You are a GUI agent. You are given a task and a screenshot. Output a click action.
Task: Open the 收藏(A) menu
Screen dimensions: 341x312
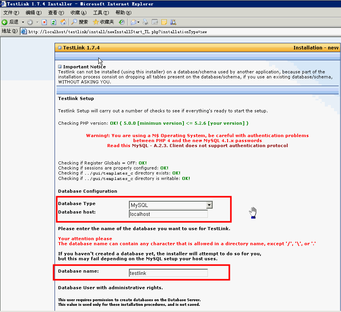point(78,13)
